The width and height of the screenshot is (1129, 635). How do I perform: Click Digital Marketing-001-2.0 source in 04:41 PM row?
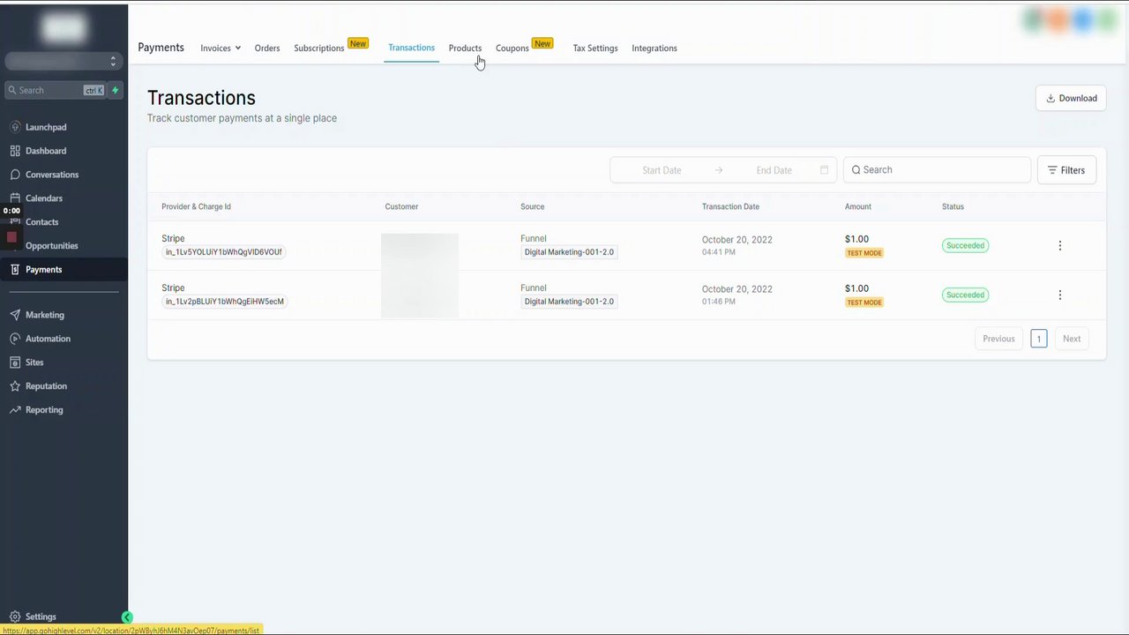[569, 252]
